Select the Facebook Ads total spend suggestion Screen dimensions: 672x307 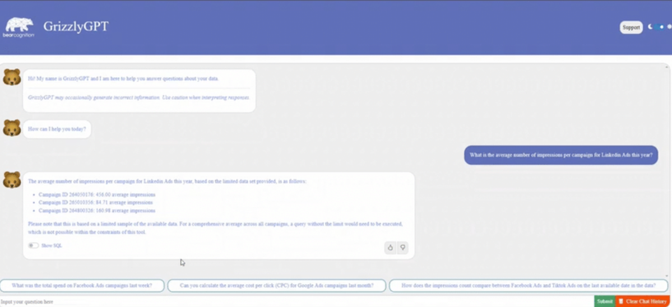coord(82,286)
